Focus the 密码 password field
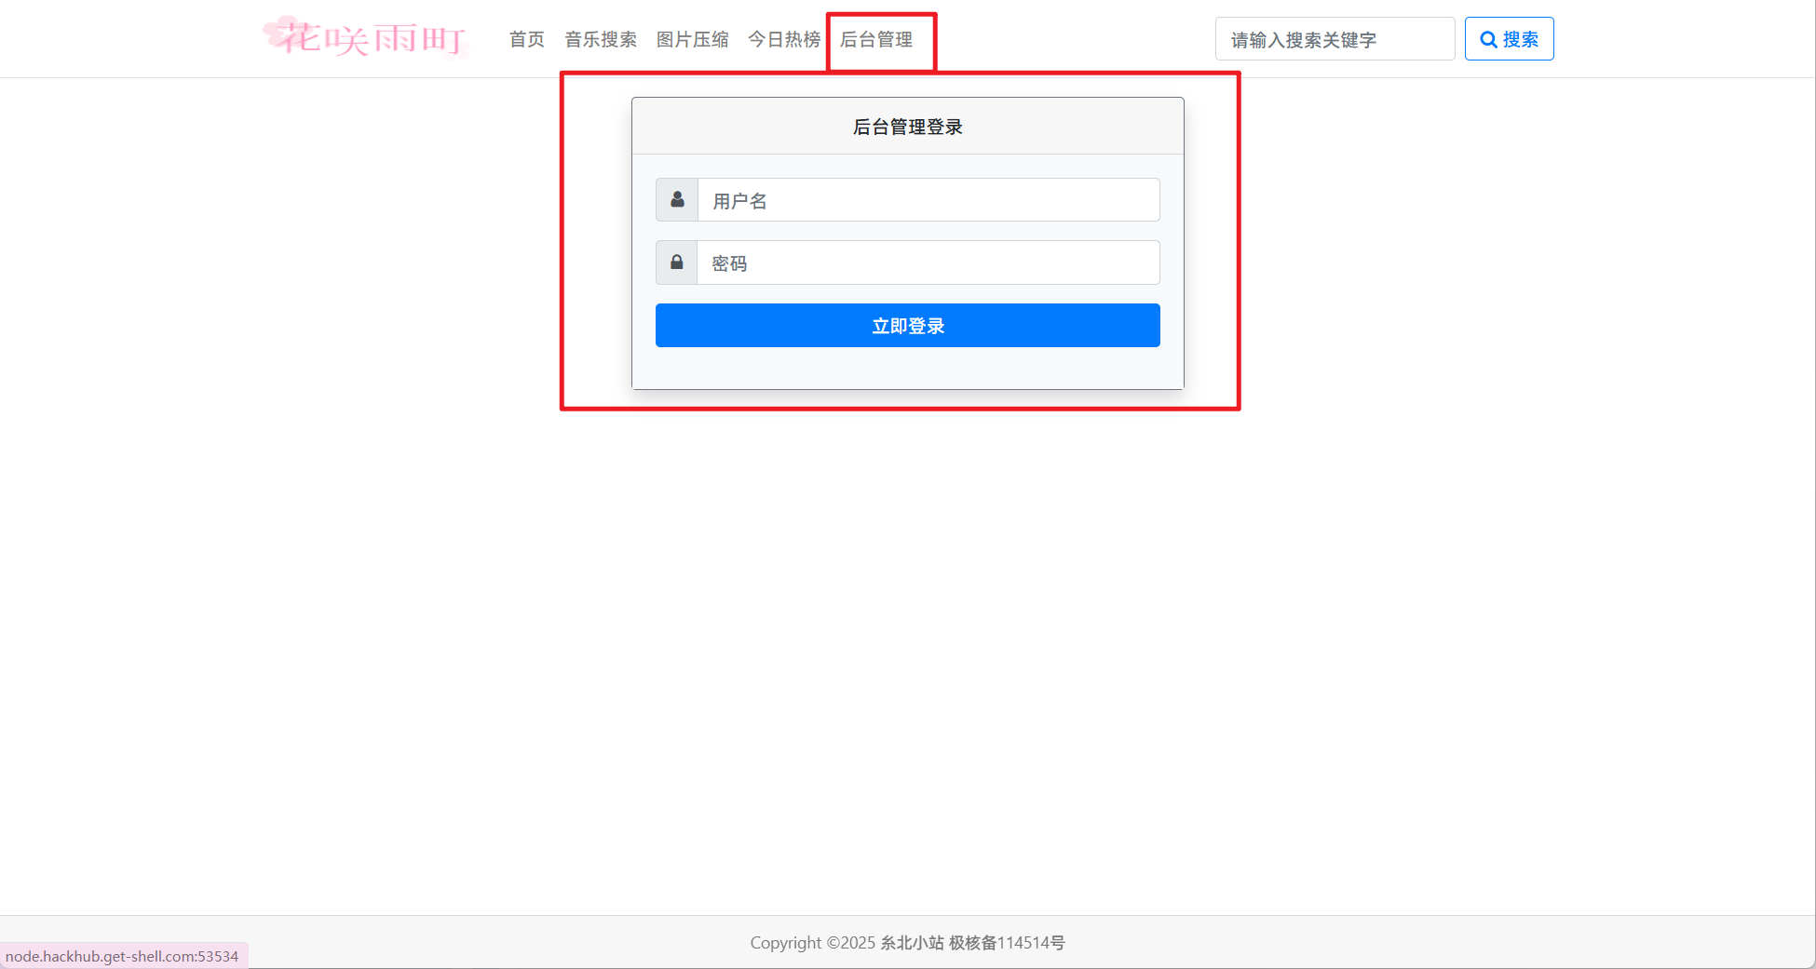This screenshot has height=969, width=1816. (x=928, y=262)
